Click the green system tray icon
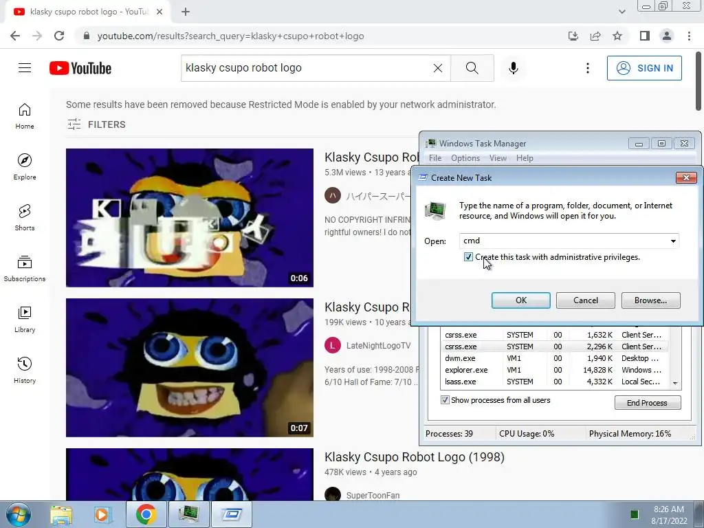Image resolution: width=704 pixels, height=528 pixels. click(635, 514)
